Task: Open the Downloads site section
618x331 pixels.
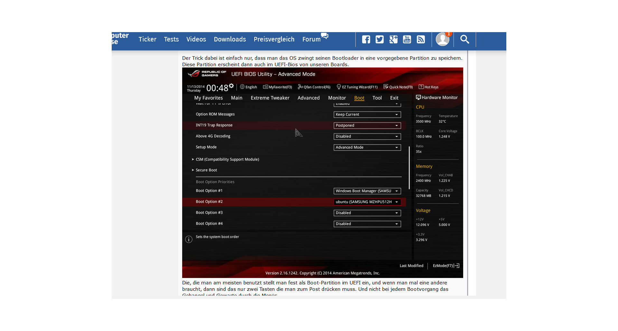Action: (x=230, y=39)
